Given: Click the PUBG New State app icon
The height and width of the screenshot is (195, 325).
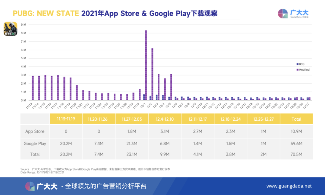Looking at the screenshot, I should pyautogui.click(x=10, y=29).
